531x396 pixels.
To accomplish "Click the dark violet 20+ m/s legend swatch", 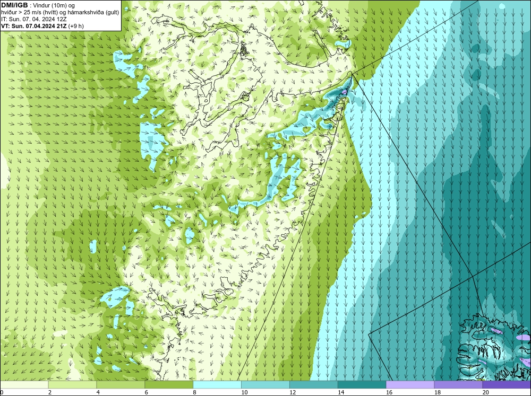I will (x=507, y=384).
